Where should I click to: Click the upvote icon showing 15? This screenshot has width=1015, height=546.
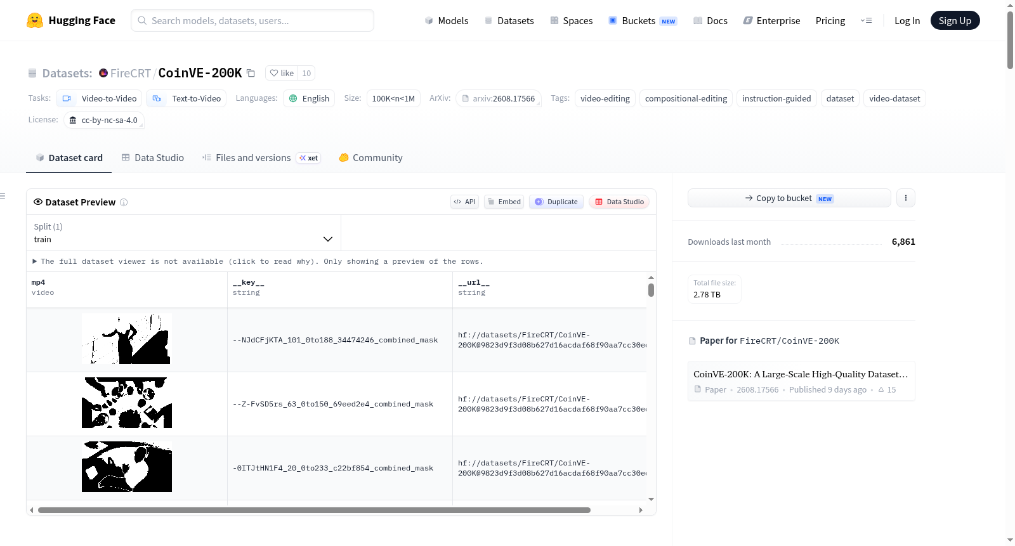click(x=881, y=390)
